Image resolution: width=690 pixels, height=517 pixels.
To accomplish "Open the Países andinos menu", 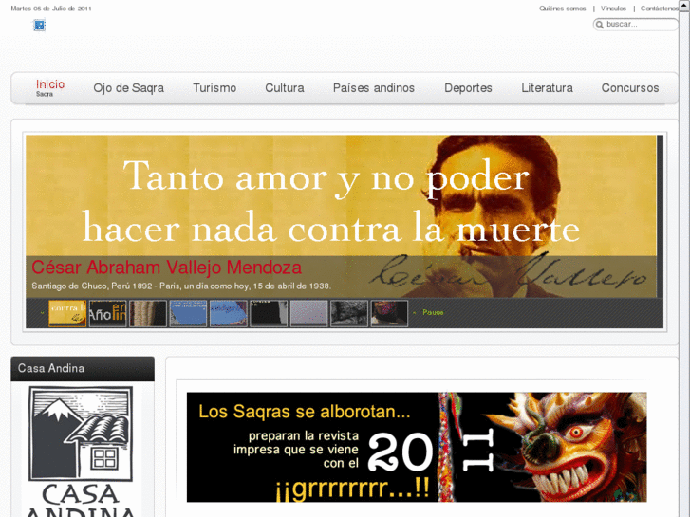I will tap(374, 88).
